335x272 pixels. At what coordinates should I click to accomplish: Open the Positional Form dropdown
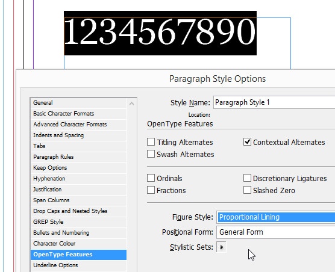(275, 232)
